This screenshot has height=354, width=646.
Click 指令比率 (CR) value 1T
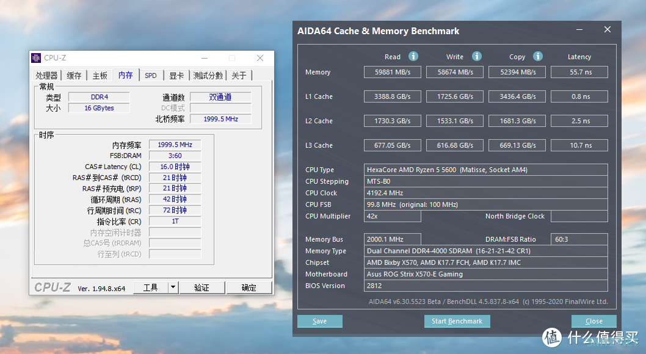click(175, 221)
